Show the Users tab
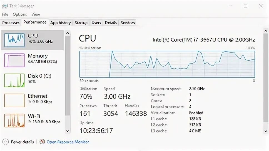The width and height of the screenshot is (269, 151). click(x=96, y=23)
